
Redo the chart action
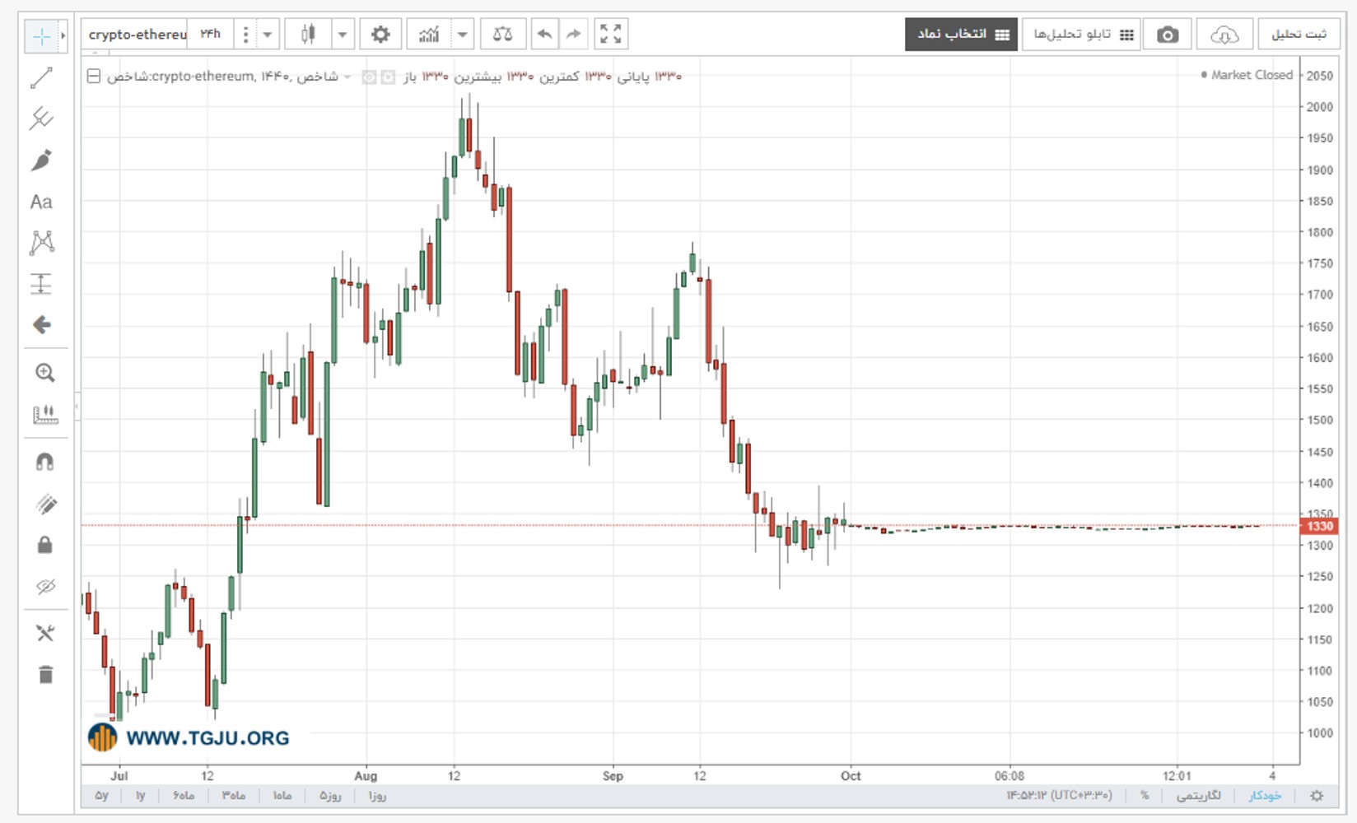point(573,35)
